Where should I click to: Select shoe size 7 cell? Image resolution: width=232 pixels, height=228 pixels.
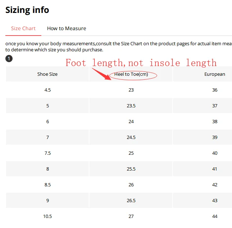(x=47, y=137)
